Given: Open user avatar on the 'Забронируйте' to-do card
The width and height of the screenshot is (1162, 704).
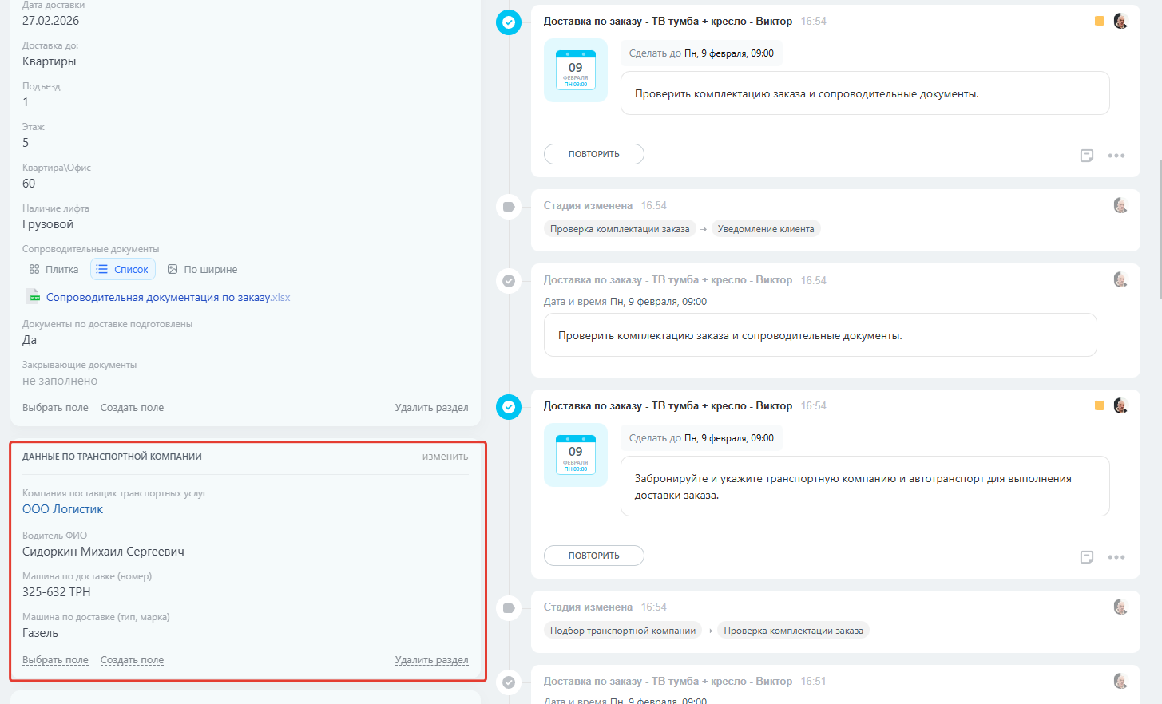Looking at the screenshot, I should (x=1120, y=405).
